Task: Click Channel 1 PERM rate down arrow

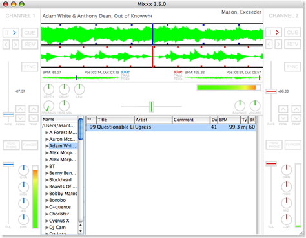Action: coord(20,118)
